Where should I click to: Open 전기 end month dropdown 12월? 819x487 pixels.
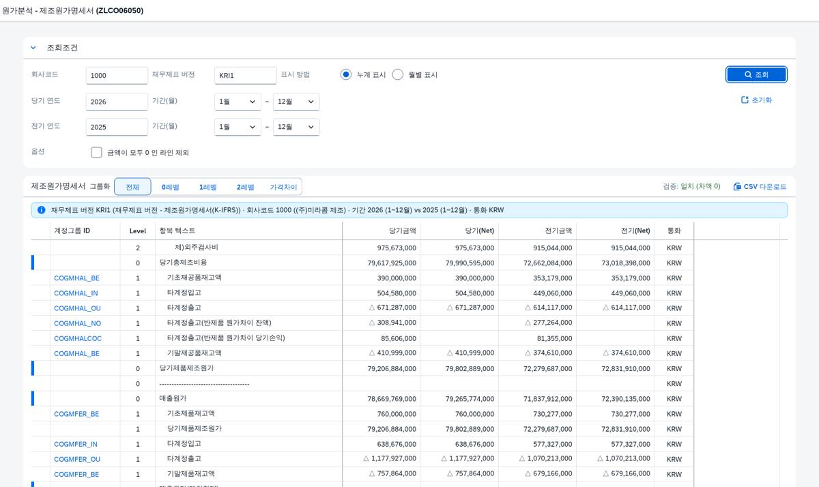tap(296, 127)
